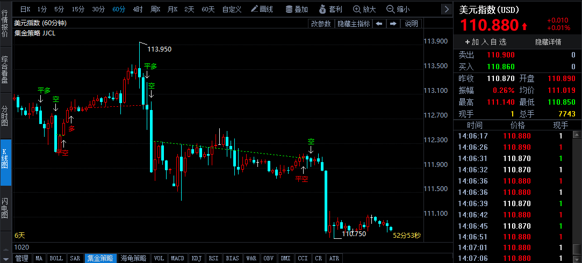The image size is (582, 263).
Task: Open K线图 sidebar tab
Action: (5, 162)
